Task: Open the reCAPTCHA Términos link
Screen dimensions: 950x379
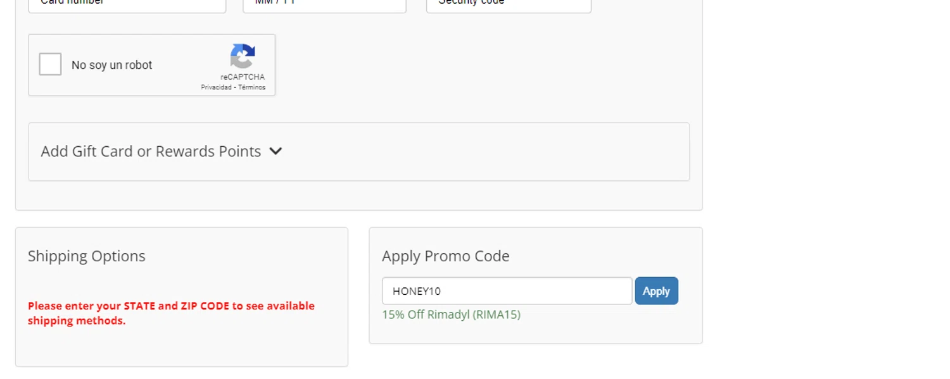Action: tap(252, 87)
